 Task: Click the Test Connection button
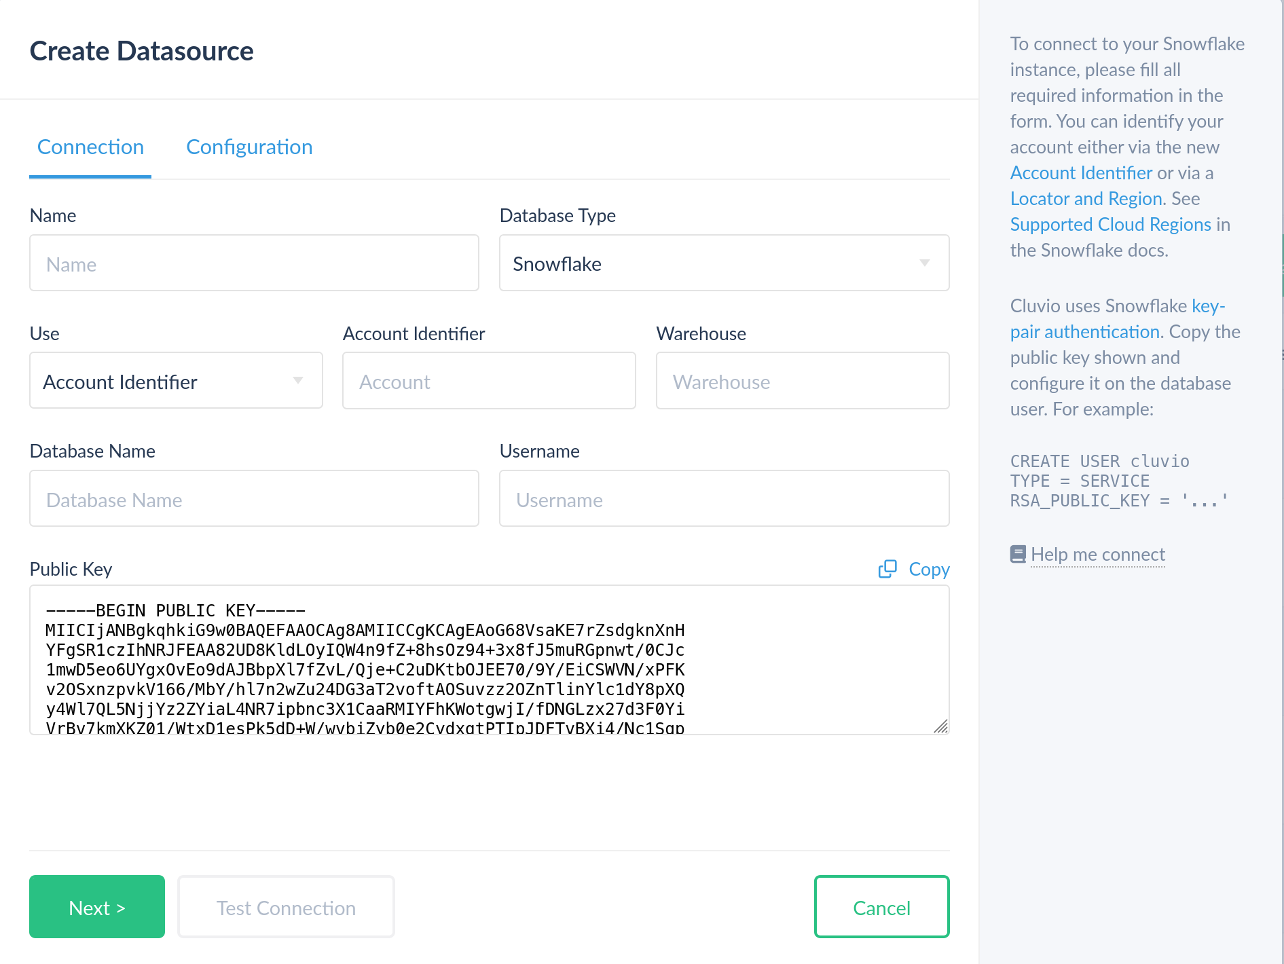[x=286, y=908]
